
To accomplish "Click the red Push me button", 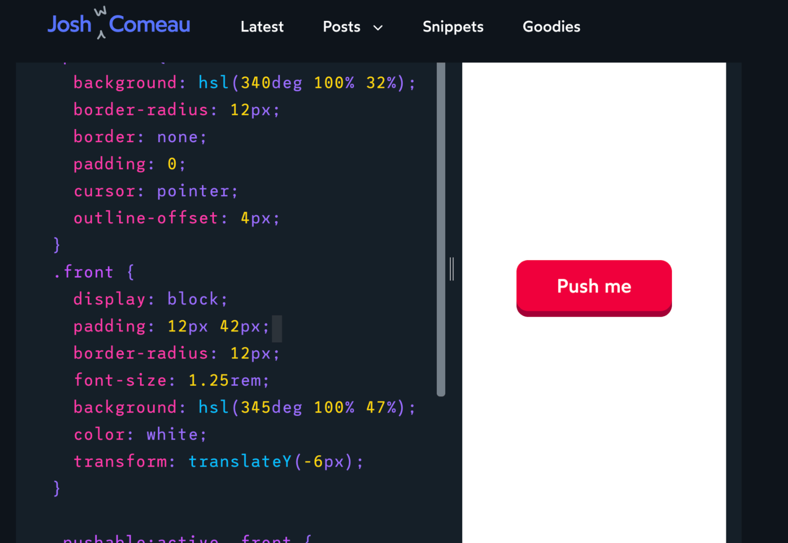I will pyautogui.click(x=594, y=288).
